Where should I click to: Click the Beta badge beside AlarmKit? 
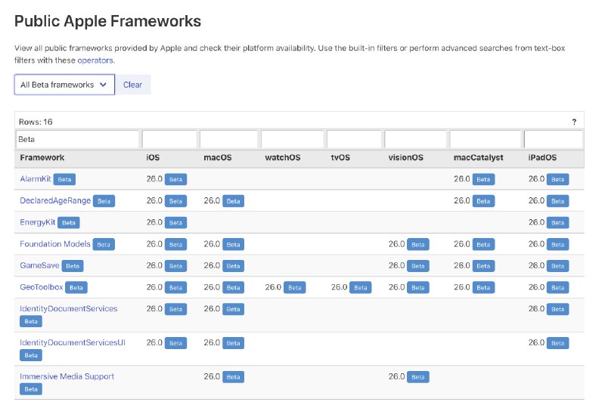(x=65, y=180)
